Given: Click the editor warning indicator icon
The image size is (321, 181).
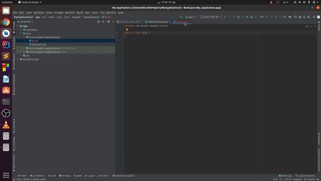Looking at the screenshot, I should click(x=307, y=26).
